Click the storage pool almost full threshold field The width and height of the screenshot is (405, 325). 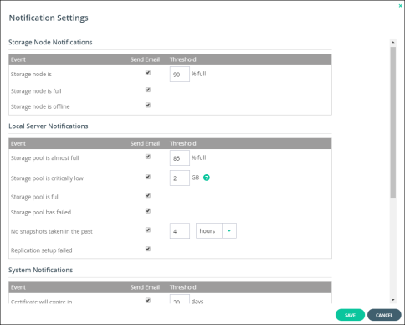pyautogui.click(x=180, y=158)
